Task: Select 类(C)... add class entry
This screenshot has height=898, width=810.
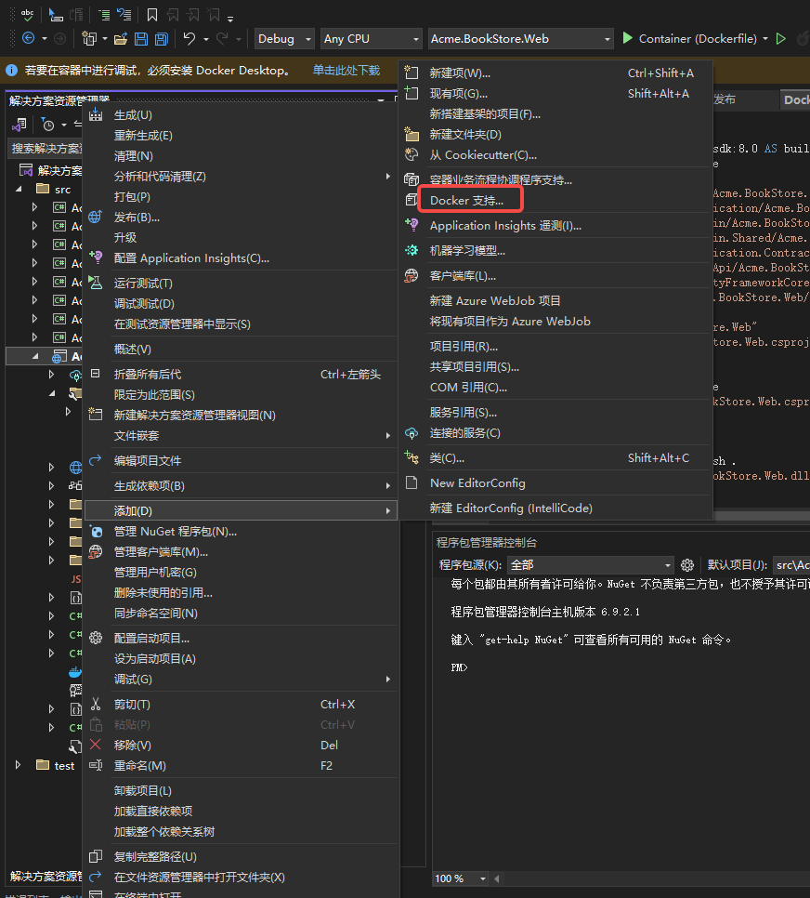Action: pos(555,458)
